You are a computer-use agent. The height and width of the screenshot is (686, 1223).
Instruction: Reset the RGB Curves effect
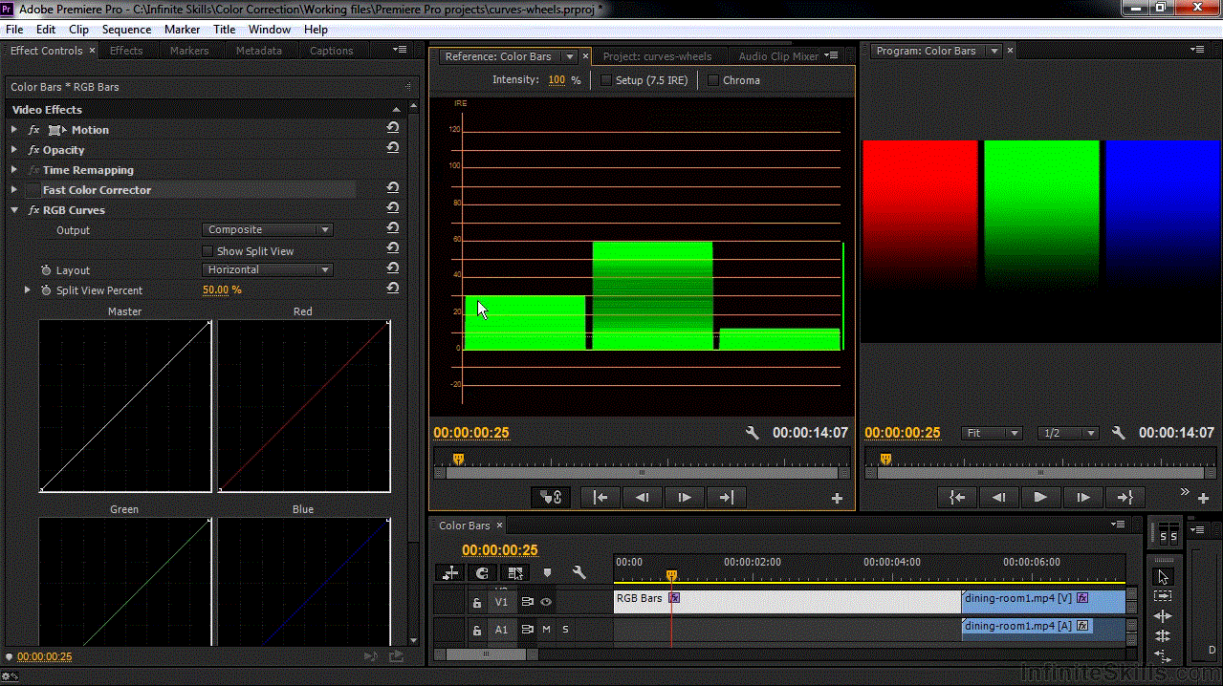(x=393, y=209)
